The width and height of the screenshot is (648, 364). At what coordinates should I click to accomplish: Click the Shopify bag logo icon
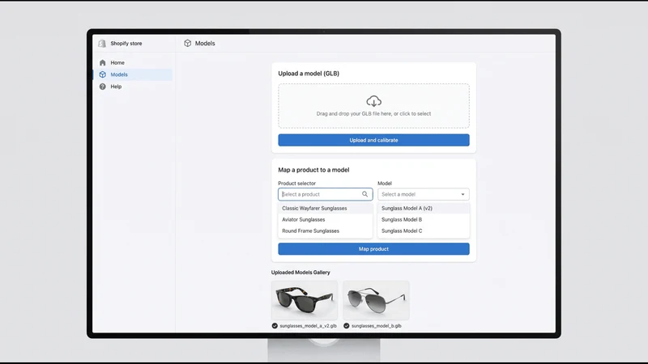(x=102, y=44)
